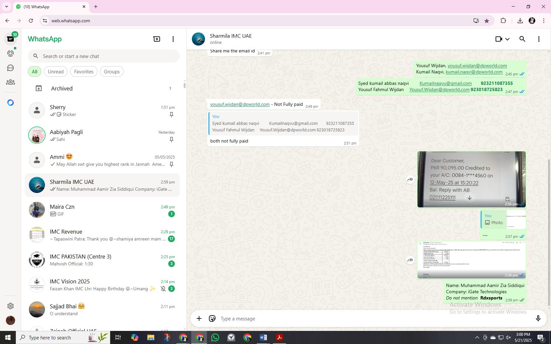The height and width of the screenshot is (344, 551).
Task: Open Chrome Extensions puzzle icon
Action: click(x=503, y=21)
